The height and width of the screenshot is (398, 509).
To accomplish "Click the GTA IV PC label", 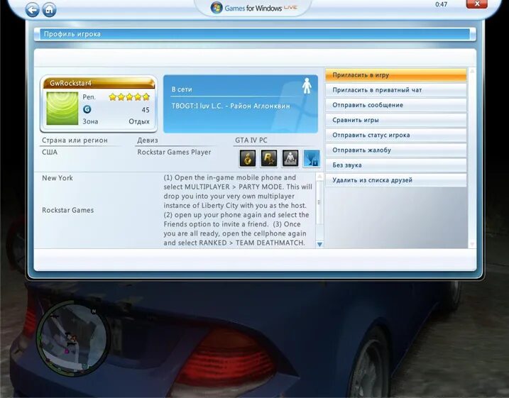I will (251, 140).
